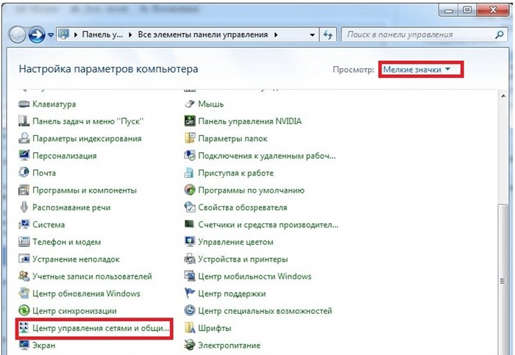515x355 pixels.
Task: Click the back navigation arrow button
Action: [17, 35]
